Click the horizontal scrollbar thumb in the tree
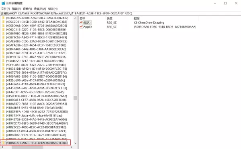The width and height of the screenshot is (241, 149). pos(27,147)
